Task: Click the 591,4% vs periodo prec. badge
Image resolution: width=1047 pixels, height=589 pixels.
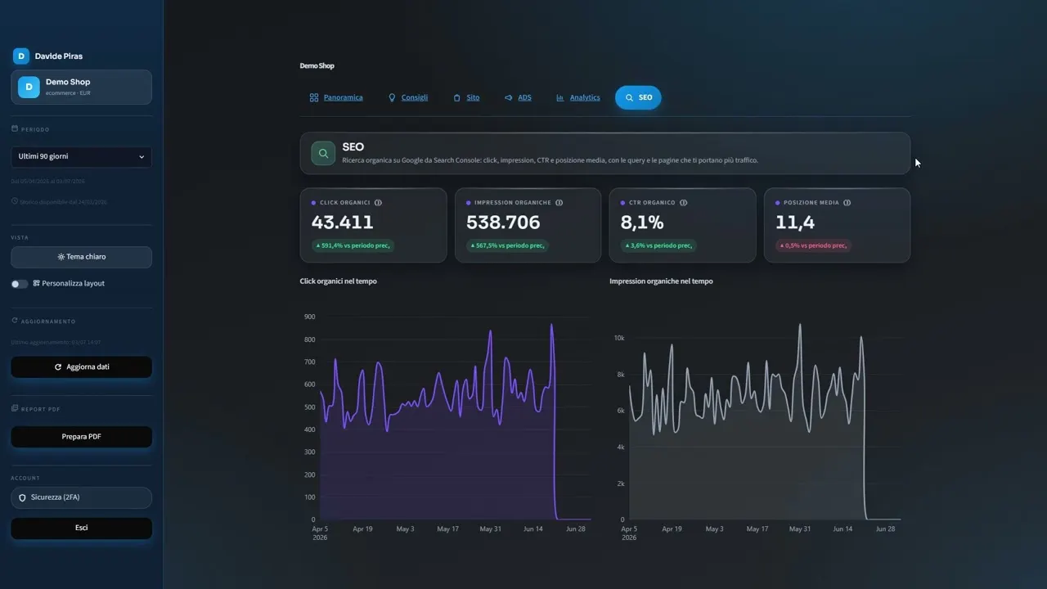Action: (353, 245)
